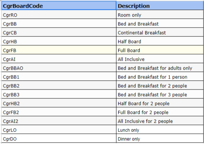Select the 'Lunch only' description cell
204x144 pixels.
160,130
